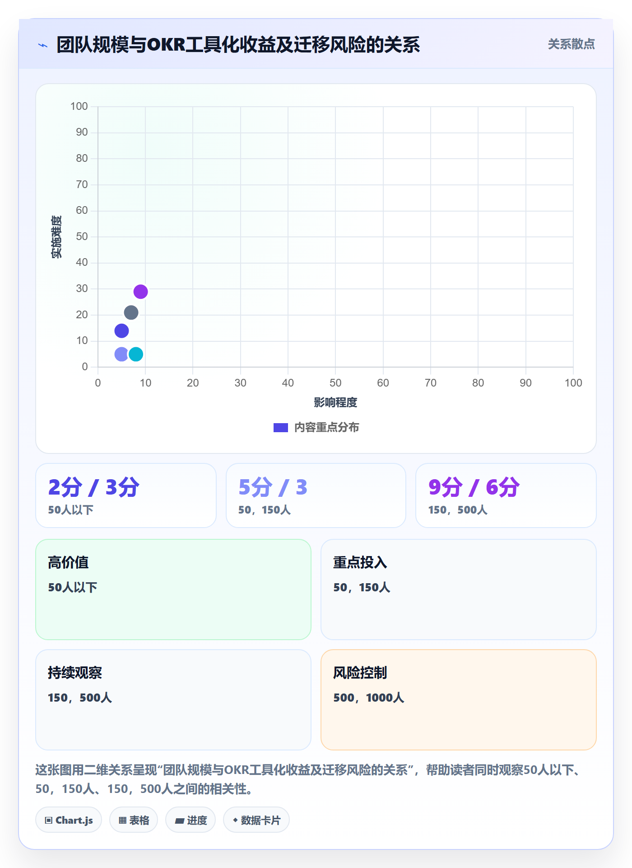Select the orange 风险控制 quadrant card
The width and height of the screenshot is (632, 868).
click(459, 700)
